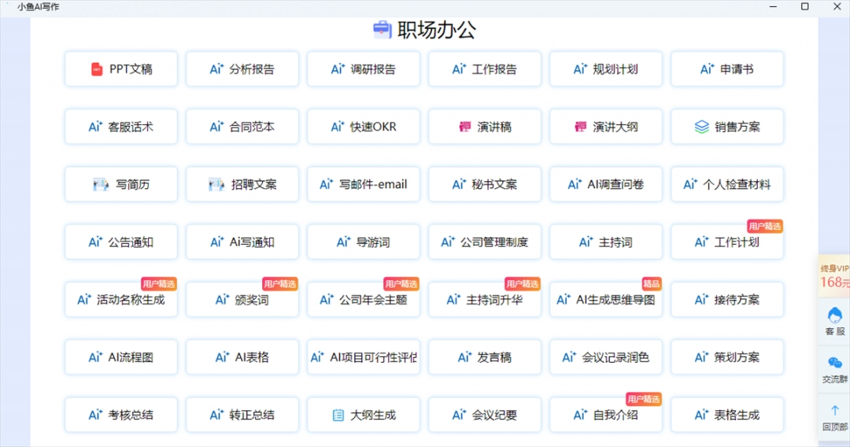Click the 用户精选 badge on 自我介绍
Viewport: 850px width, 447px height.
click(644, 399)
